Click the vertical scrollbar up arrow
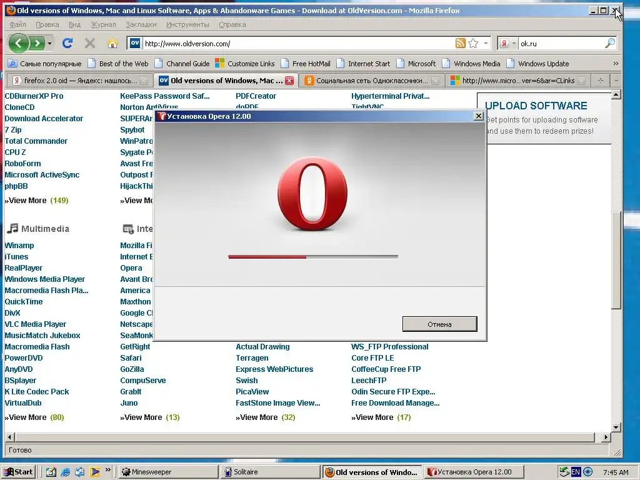This screenshot has height=480, width=640. (x=616, y=95)
